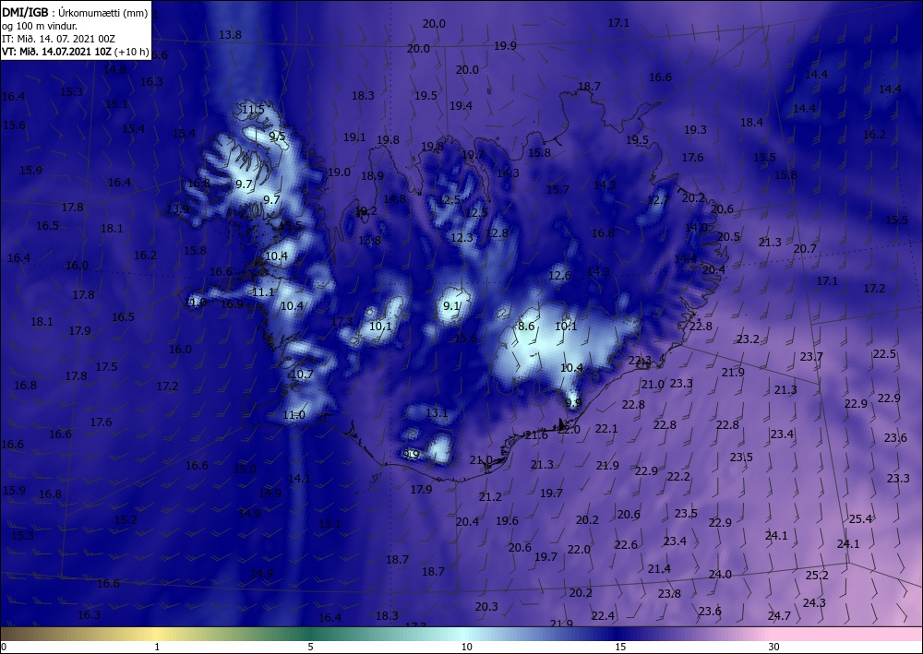Image resolution: width=923 pixels, height=654 pixels.
Task: Click the map value '24.0'
Action: click(x=720, y=575)
